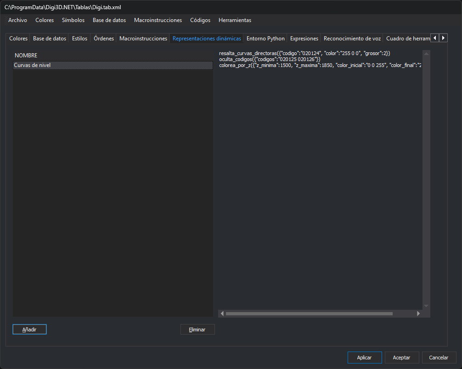Screen dimensions: 462x369
Task: Click the horizontal scrollbar thumb in code editor
Action: point(309,313)
